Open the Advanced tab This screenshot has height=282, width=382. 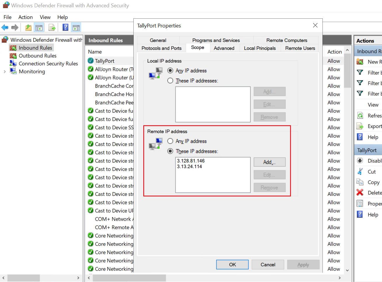tap(224, 48)
